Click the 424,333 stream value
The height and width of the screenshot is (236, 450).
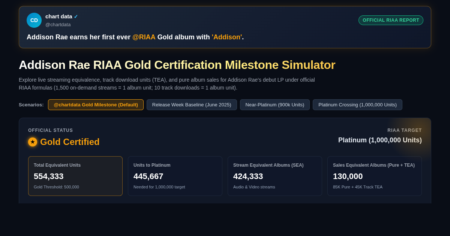(x=248, y=176)
